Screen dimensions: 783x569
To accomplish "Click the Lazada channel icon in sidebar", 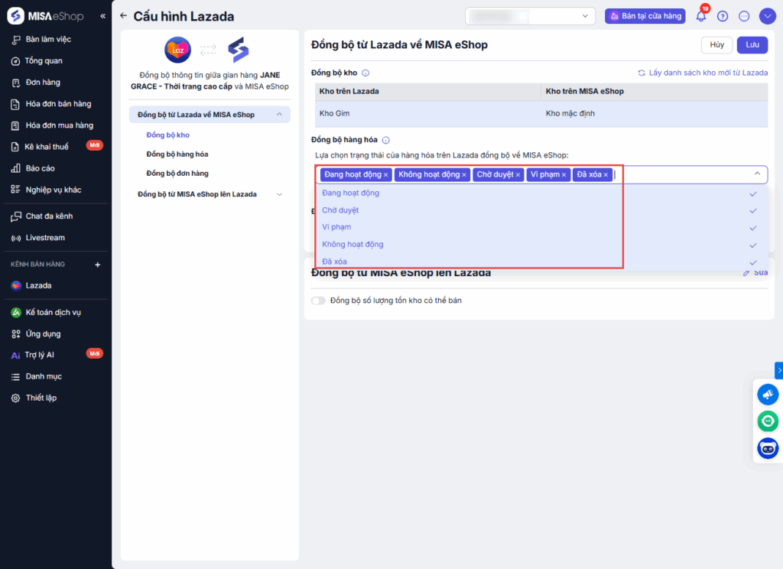I will (x=16, y=286).
